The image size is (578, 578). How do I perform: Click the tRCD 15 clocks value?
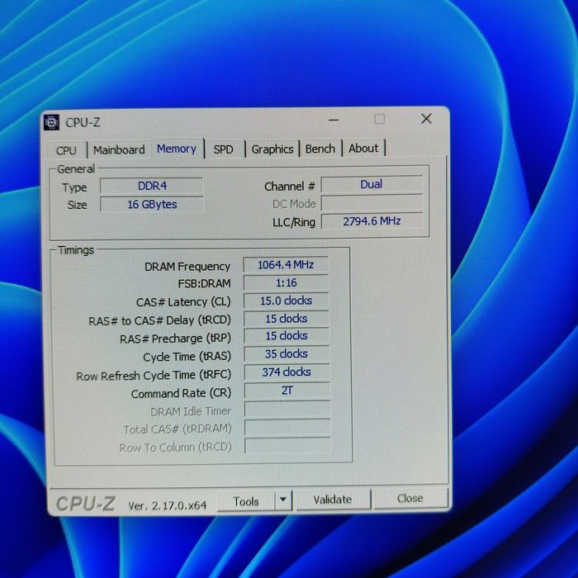[x=287, y=319]
